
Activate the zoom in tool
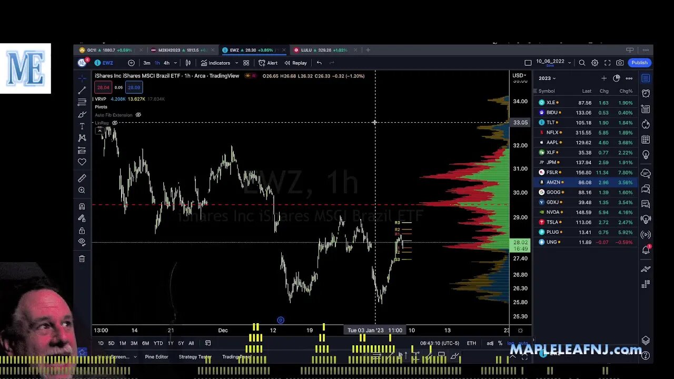(x=82, y=190)
